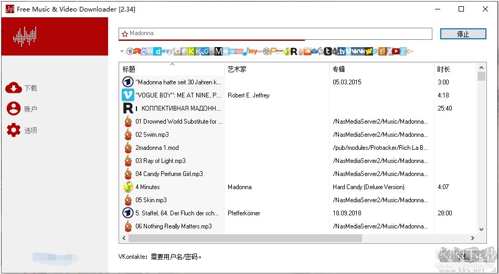Select the ARD number-one source icon in toolbar
The height and width of the screenshot is (274, 499).
click(x=130, y=51)
